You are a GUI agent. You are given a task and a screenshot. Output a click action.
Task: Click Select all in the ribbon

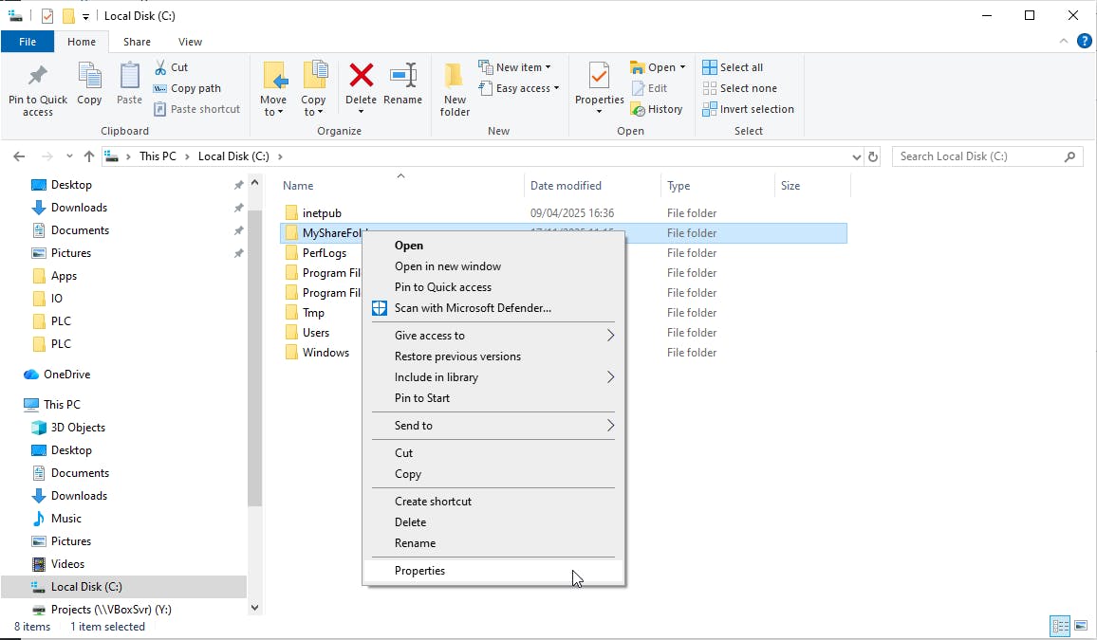[733, 67]
